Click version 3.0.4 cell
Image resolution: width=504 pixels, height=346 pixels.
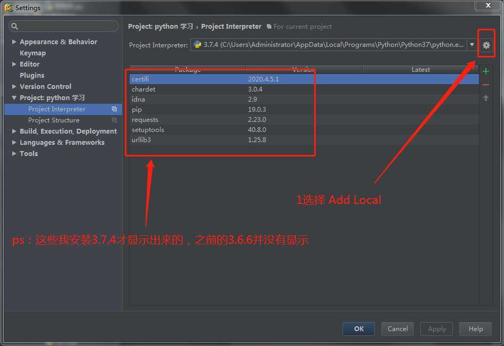[255, 89]
